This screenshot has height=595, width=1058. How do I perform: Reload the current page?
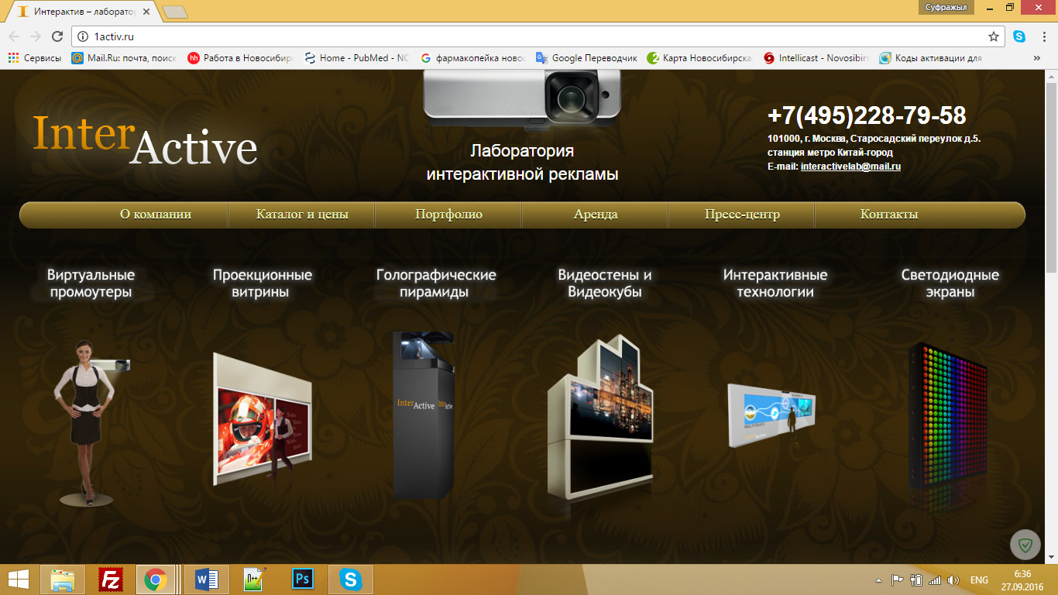coord(57,36)
